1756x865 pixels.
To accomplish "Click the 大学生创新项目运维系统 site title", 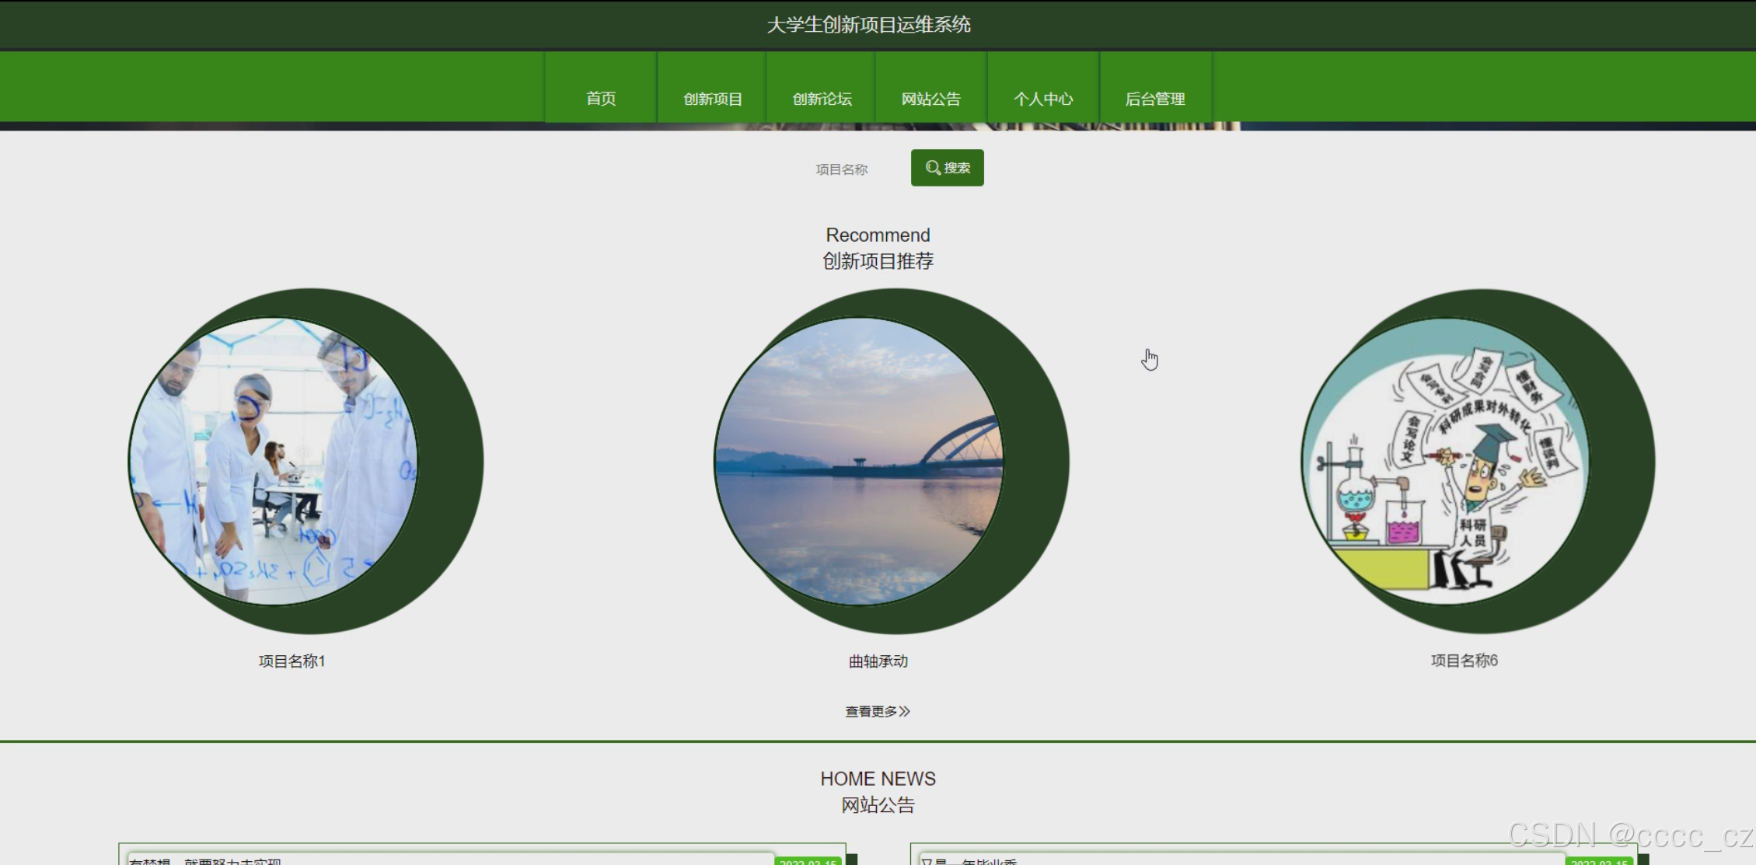I will pos(869,25).
